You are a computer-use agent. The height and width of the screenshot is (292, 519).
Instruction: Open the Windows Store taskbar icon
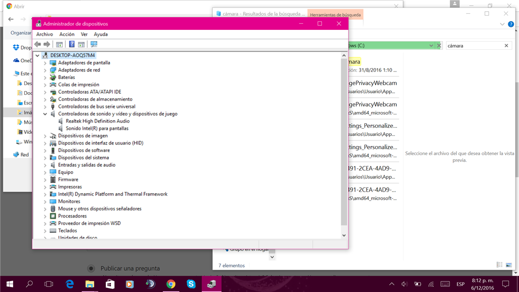(x=110, y=284)
